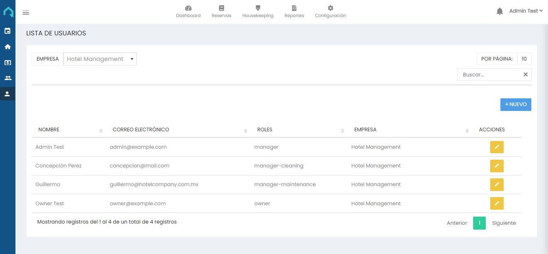This screenshot has height=254, width=548.
Task: Select the home icon in the sidebar
Action: (x=7, y=47)
